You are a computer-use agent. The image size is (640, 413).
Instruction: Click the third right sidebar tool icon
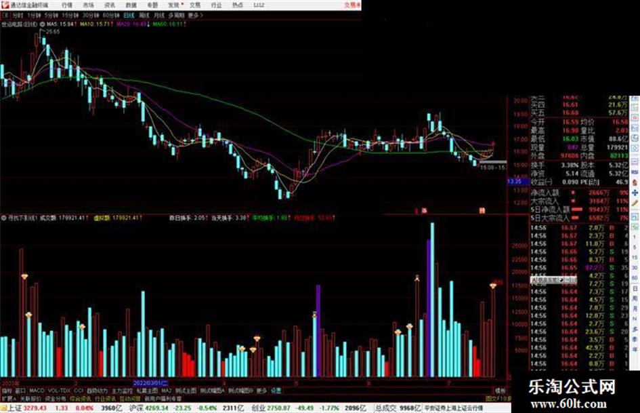click(635, 118)
